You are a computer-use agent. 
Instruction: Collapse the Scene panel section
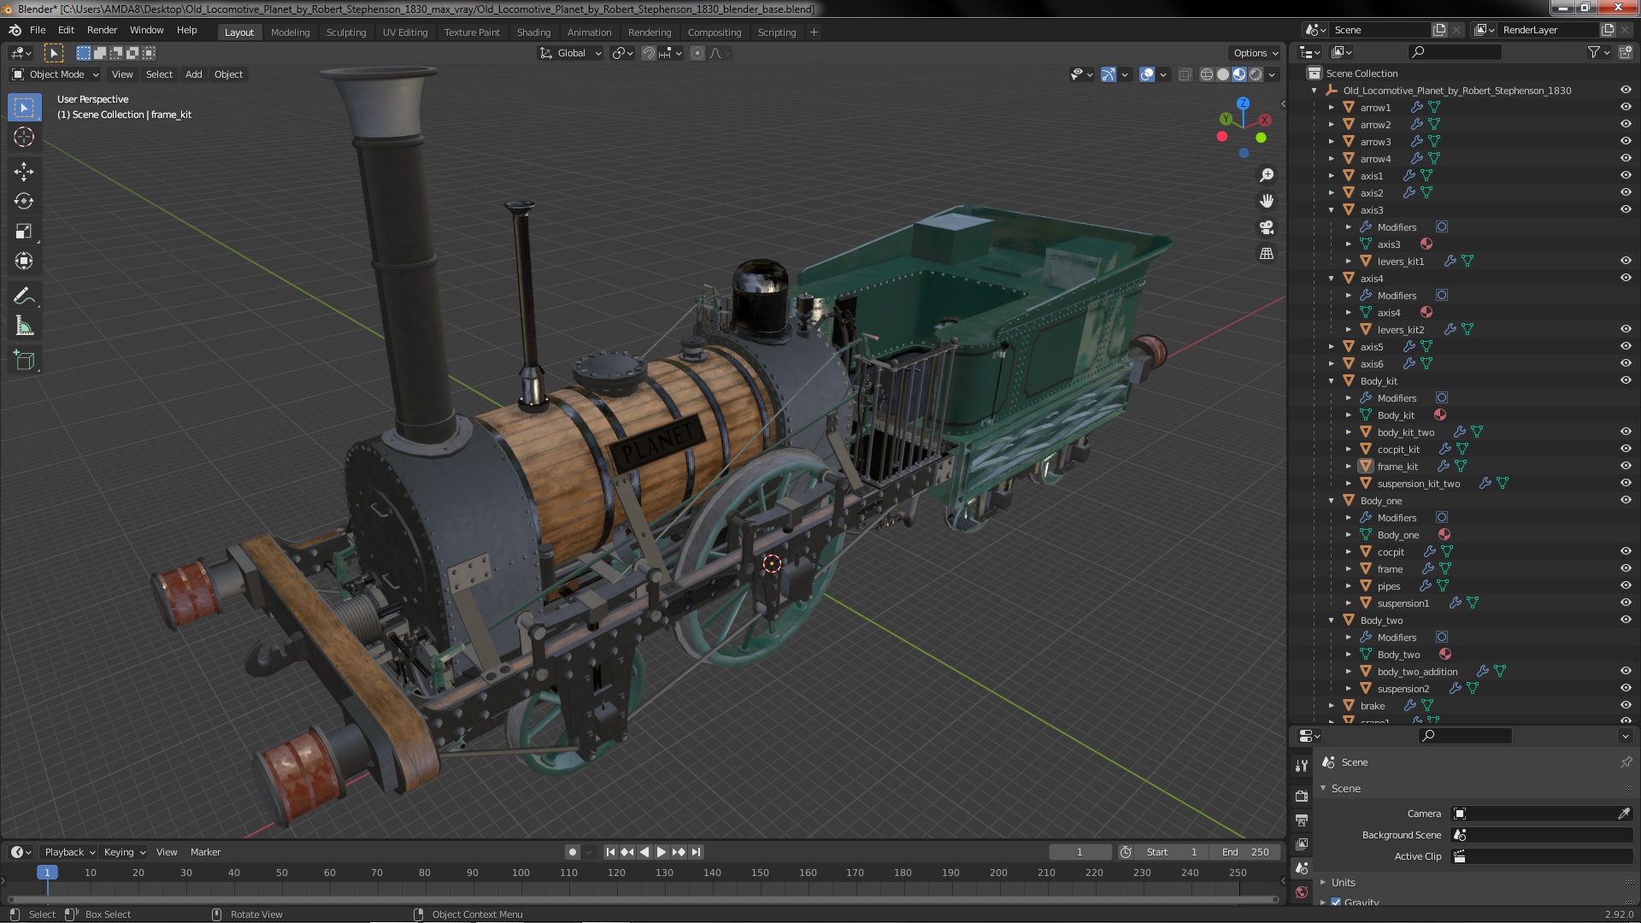coord(1324,789)
